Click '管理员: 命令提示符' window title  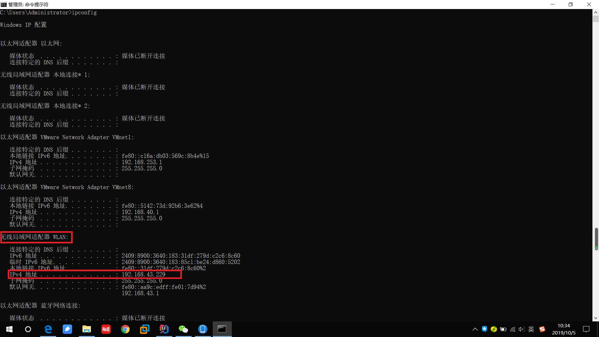click(x=28, y=4)
